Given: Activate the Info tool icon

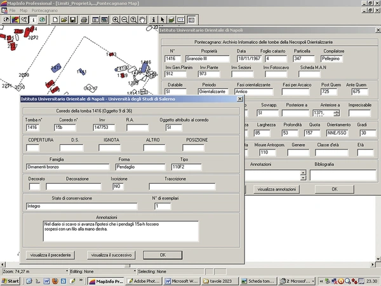Looking at the screenshot, I should 154,19.
